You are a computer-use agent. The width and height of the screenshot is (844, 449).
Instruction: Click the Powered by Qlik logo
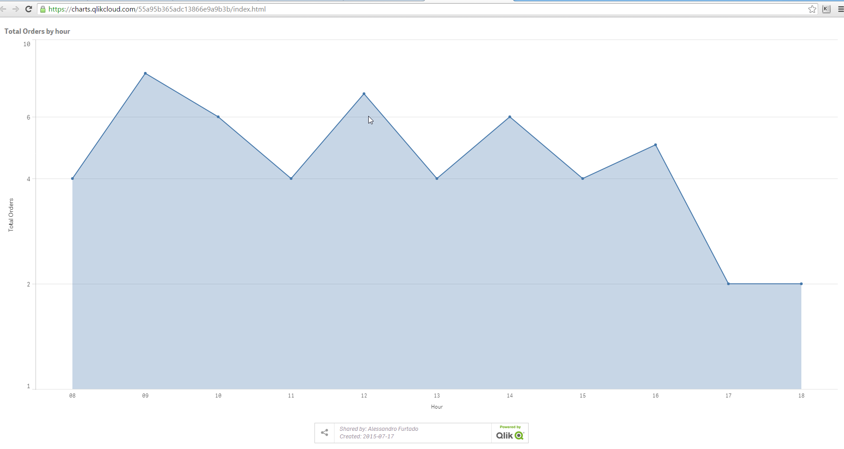[x=510, y=433]
